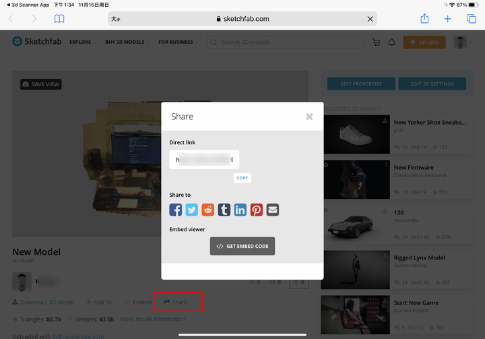Open a new Safari tab
Image resolution: width=485 pixels, height=339 pixels.
(x=447, y=19)
